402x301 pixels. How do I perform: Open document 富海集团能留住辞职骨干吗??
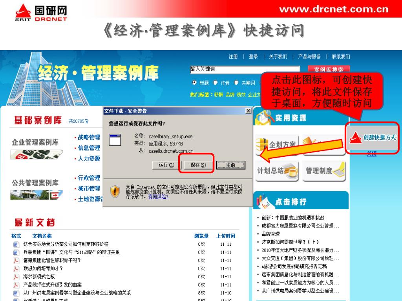click(52, 260)
